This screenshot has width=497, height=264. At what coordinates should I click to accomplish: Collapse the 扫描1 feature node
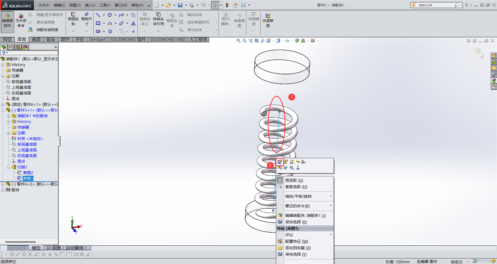(x=8, y=167)
